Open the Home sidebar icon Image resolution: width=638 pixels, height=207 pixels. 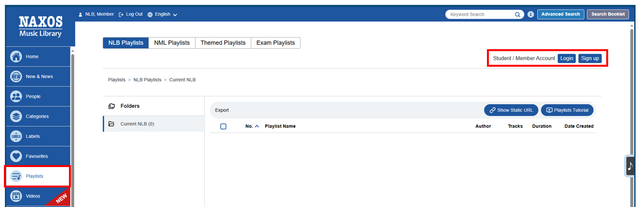(16, 56)
